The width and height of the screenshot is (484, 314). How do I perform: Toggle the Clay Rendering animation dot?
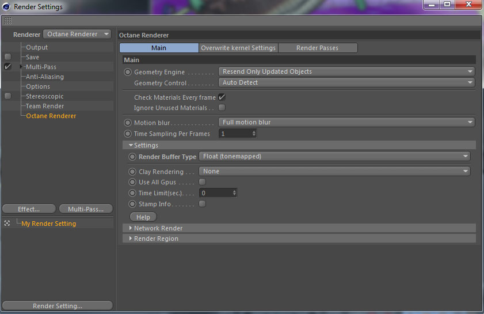click(132, 172)
